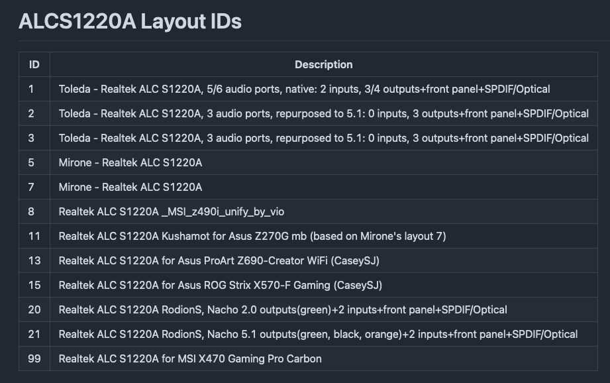Select the Asus ROG Strix X570-F Gaming row
Viewport: 610px width, 383px height.
click(308, 286)
